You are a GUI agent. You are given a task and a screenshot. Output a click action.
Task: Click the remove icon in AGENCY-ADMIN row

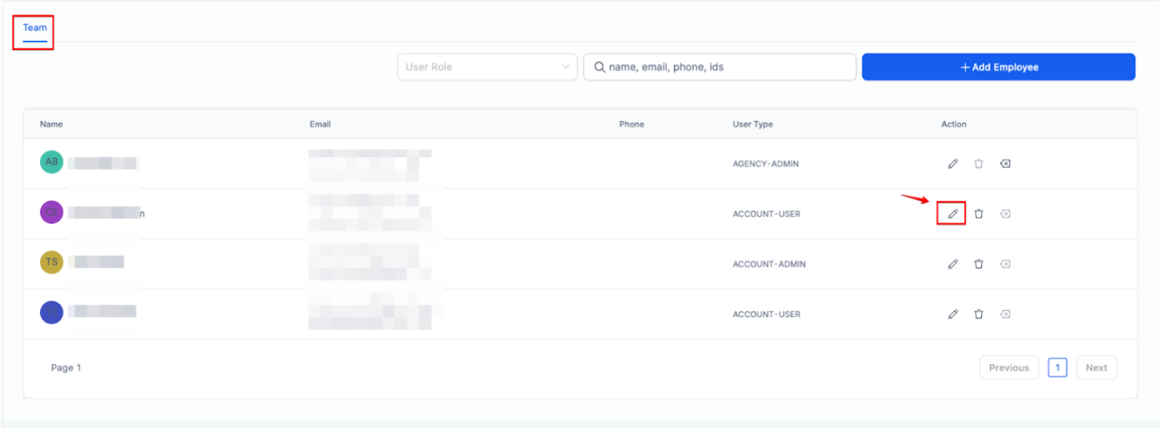(1005, 164)
